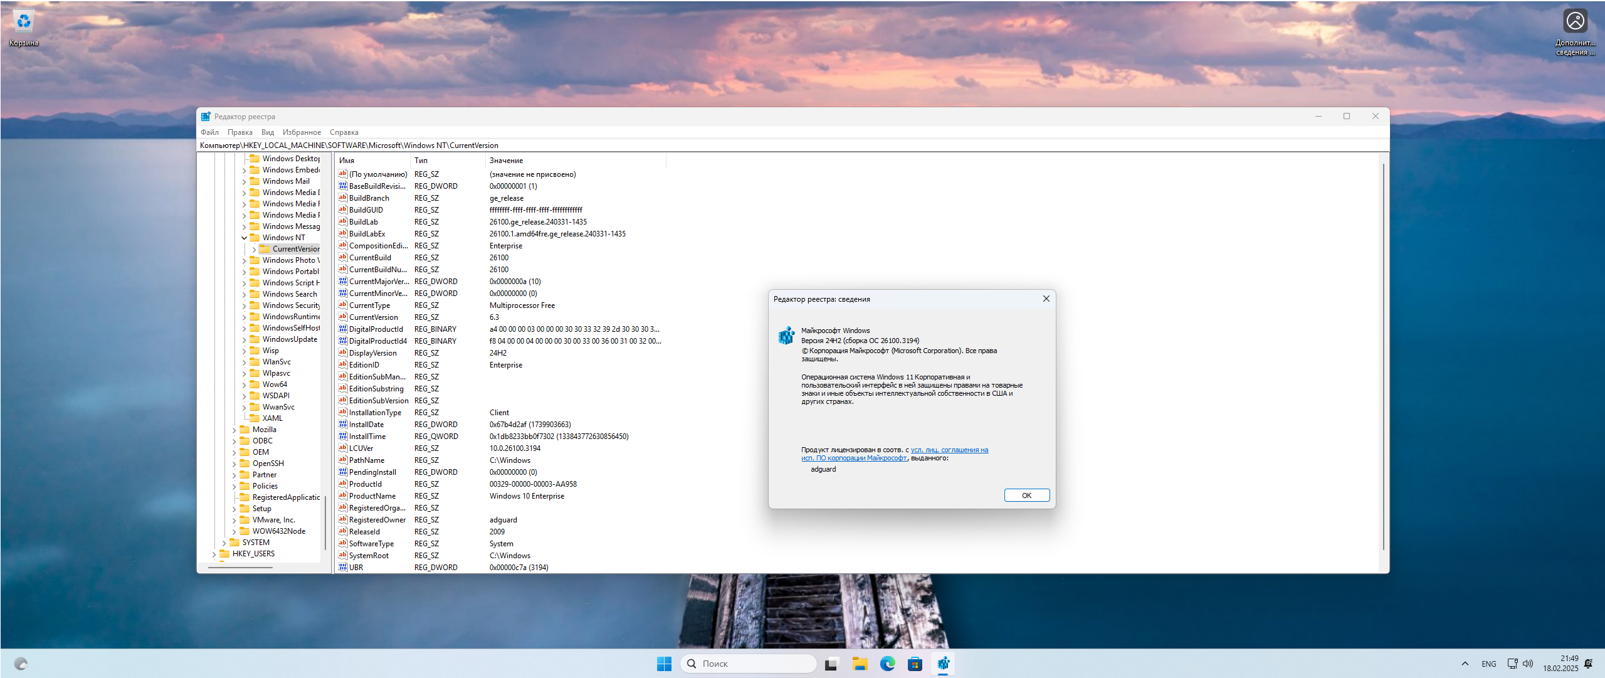Open Microsoft Edge from the taskbar
The image size is (1605, 678).
click(x=887, y=664)
